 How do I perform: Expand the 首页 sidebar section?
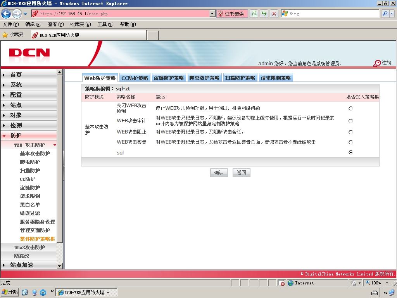pos(29,75)
